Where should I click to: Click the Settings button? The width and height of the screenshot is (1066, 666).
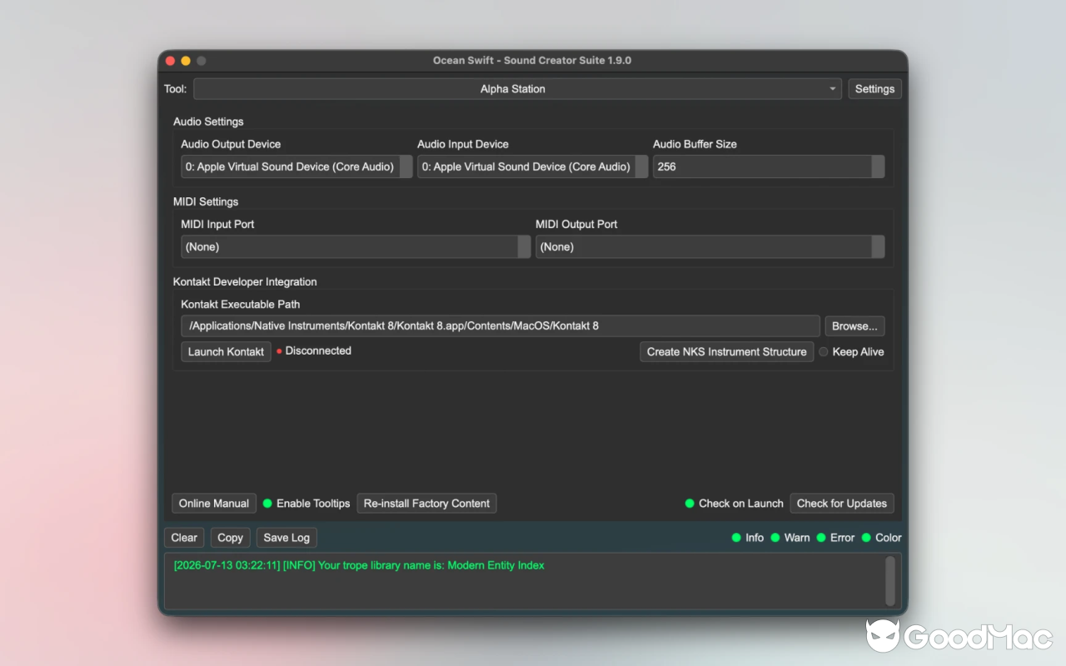point(874,89)
